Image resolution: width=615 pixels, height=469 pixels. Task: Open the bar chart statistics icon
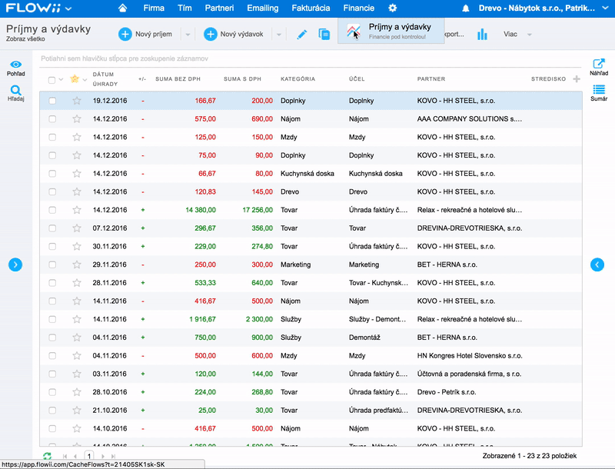[x=482, y=35]
